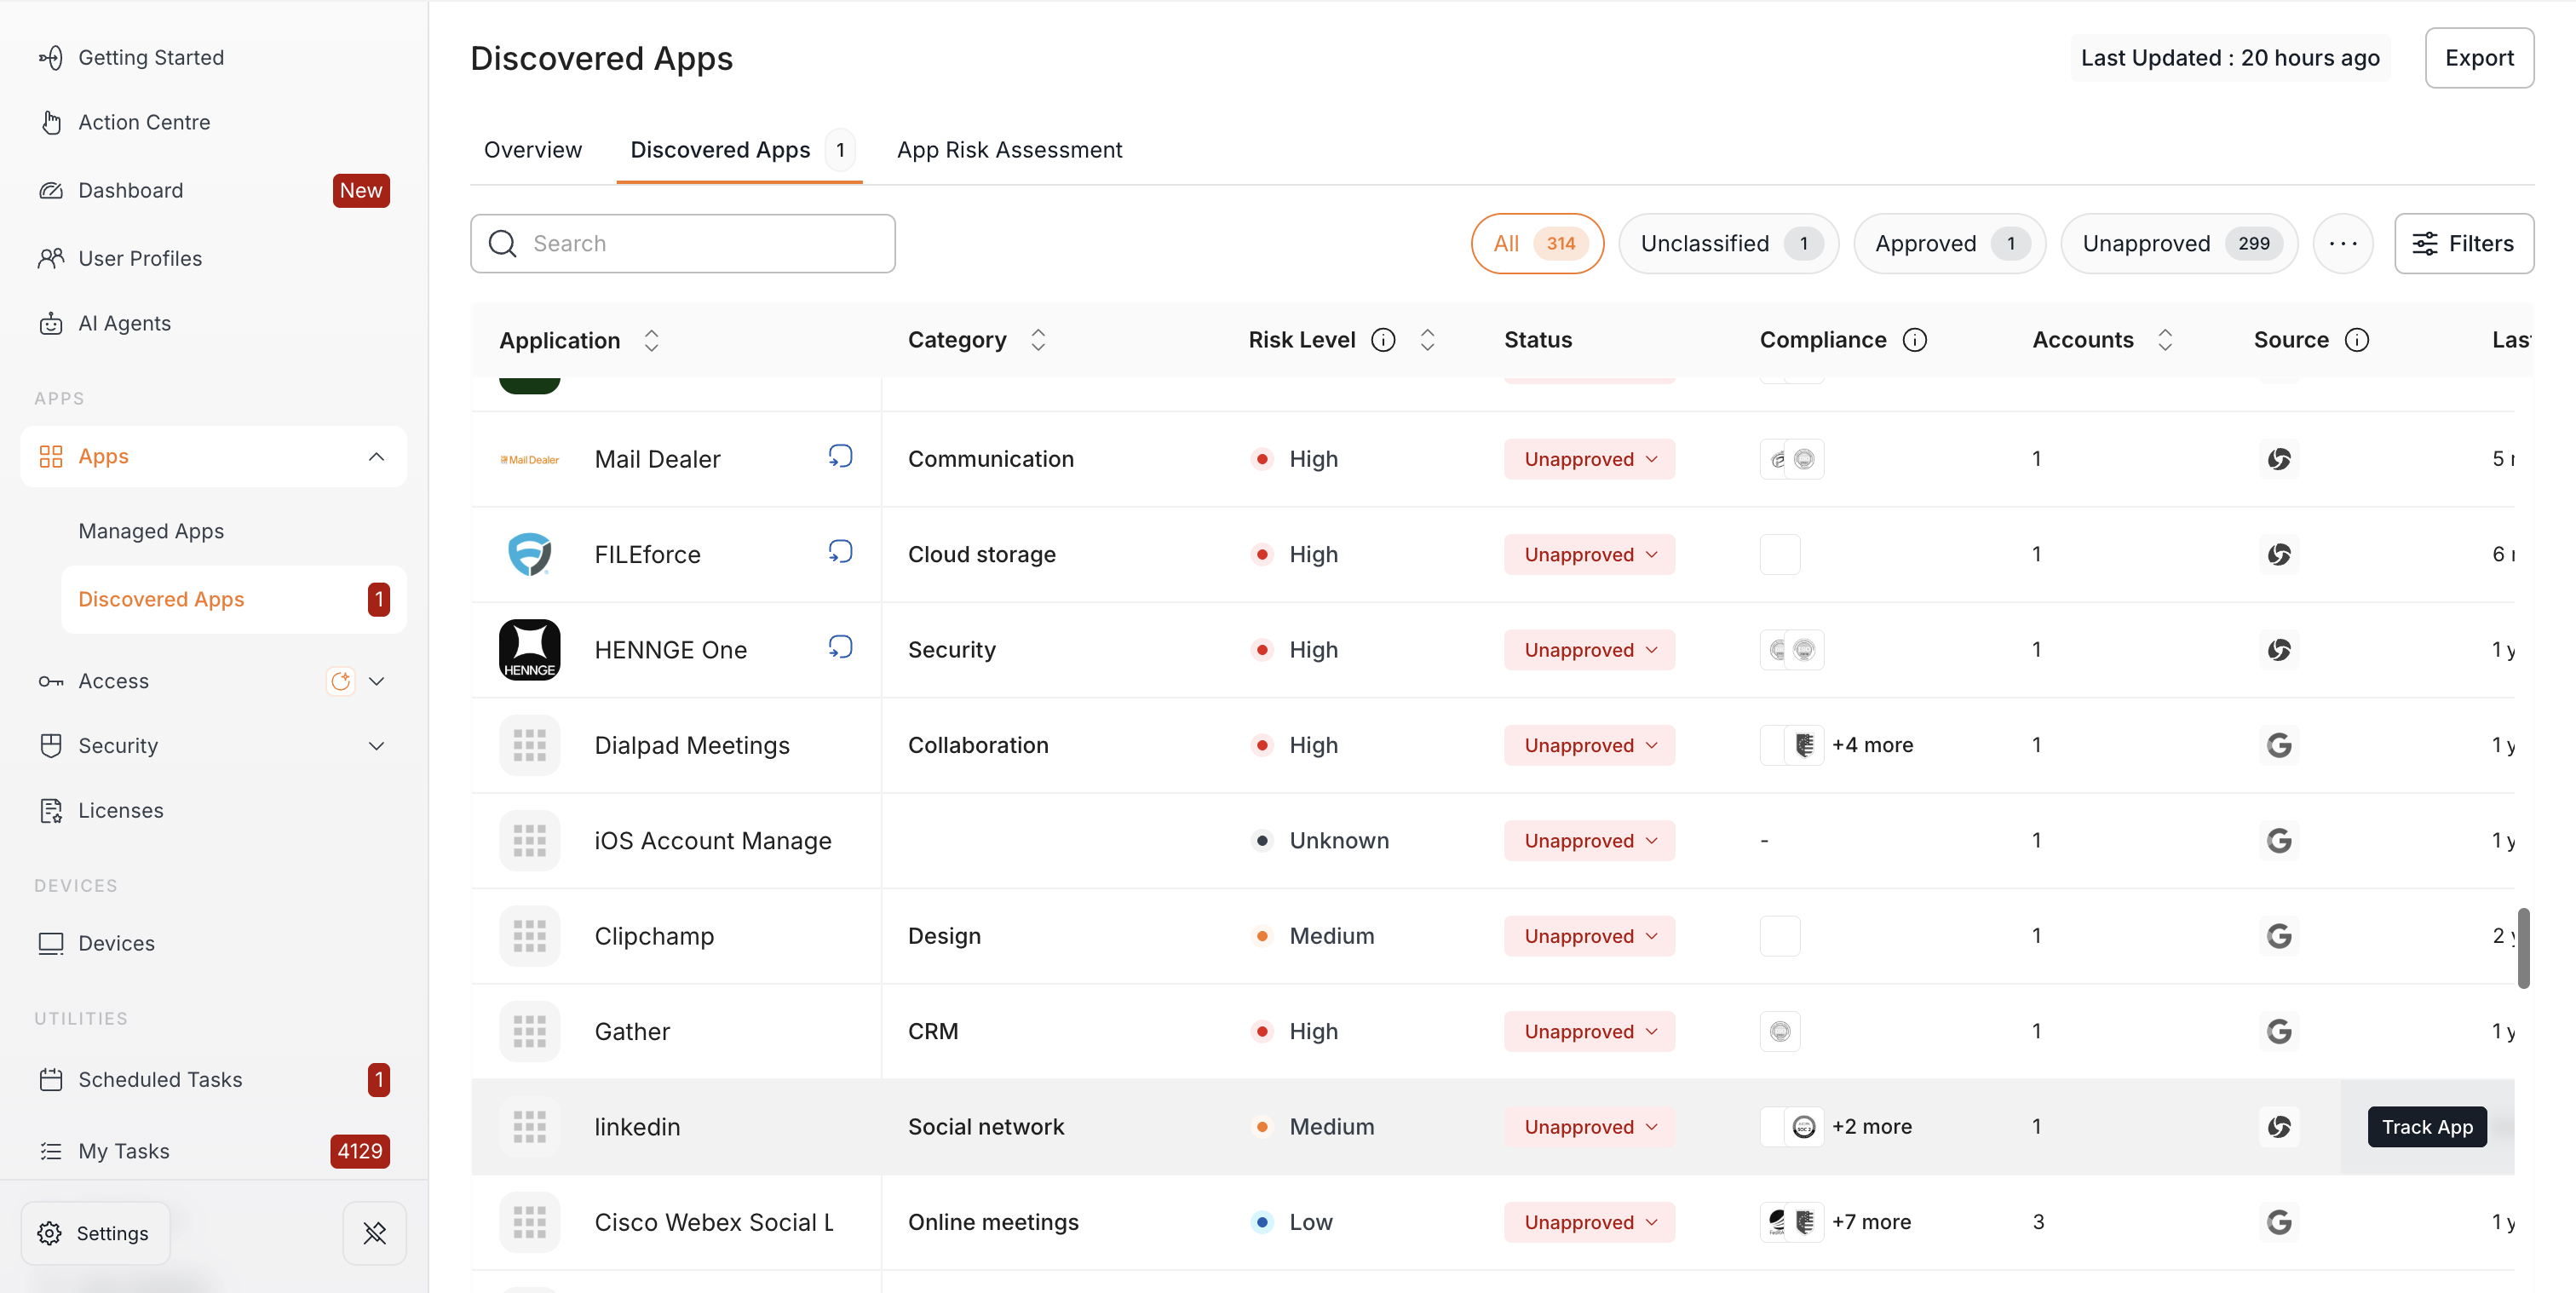Switch to App Risk Assessment tab

[1010, 150]
